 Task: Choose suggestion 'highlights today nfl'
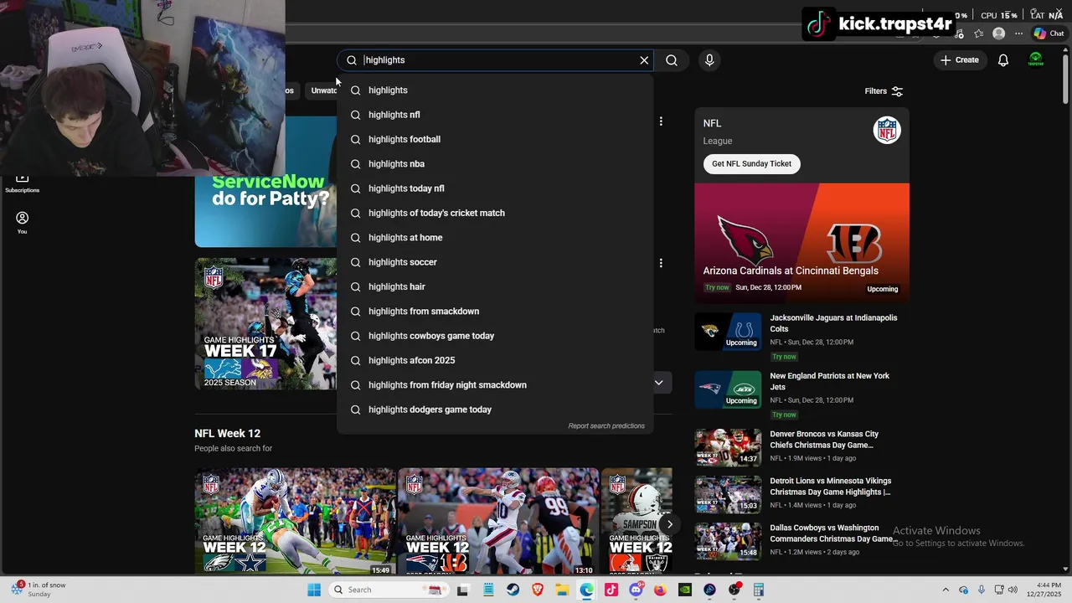click(495, 188)
